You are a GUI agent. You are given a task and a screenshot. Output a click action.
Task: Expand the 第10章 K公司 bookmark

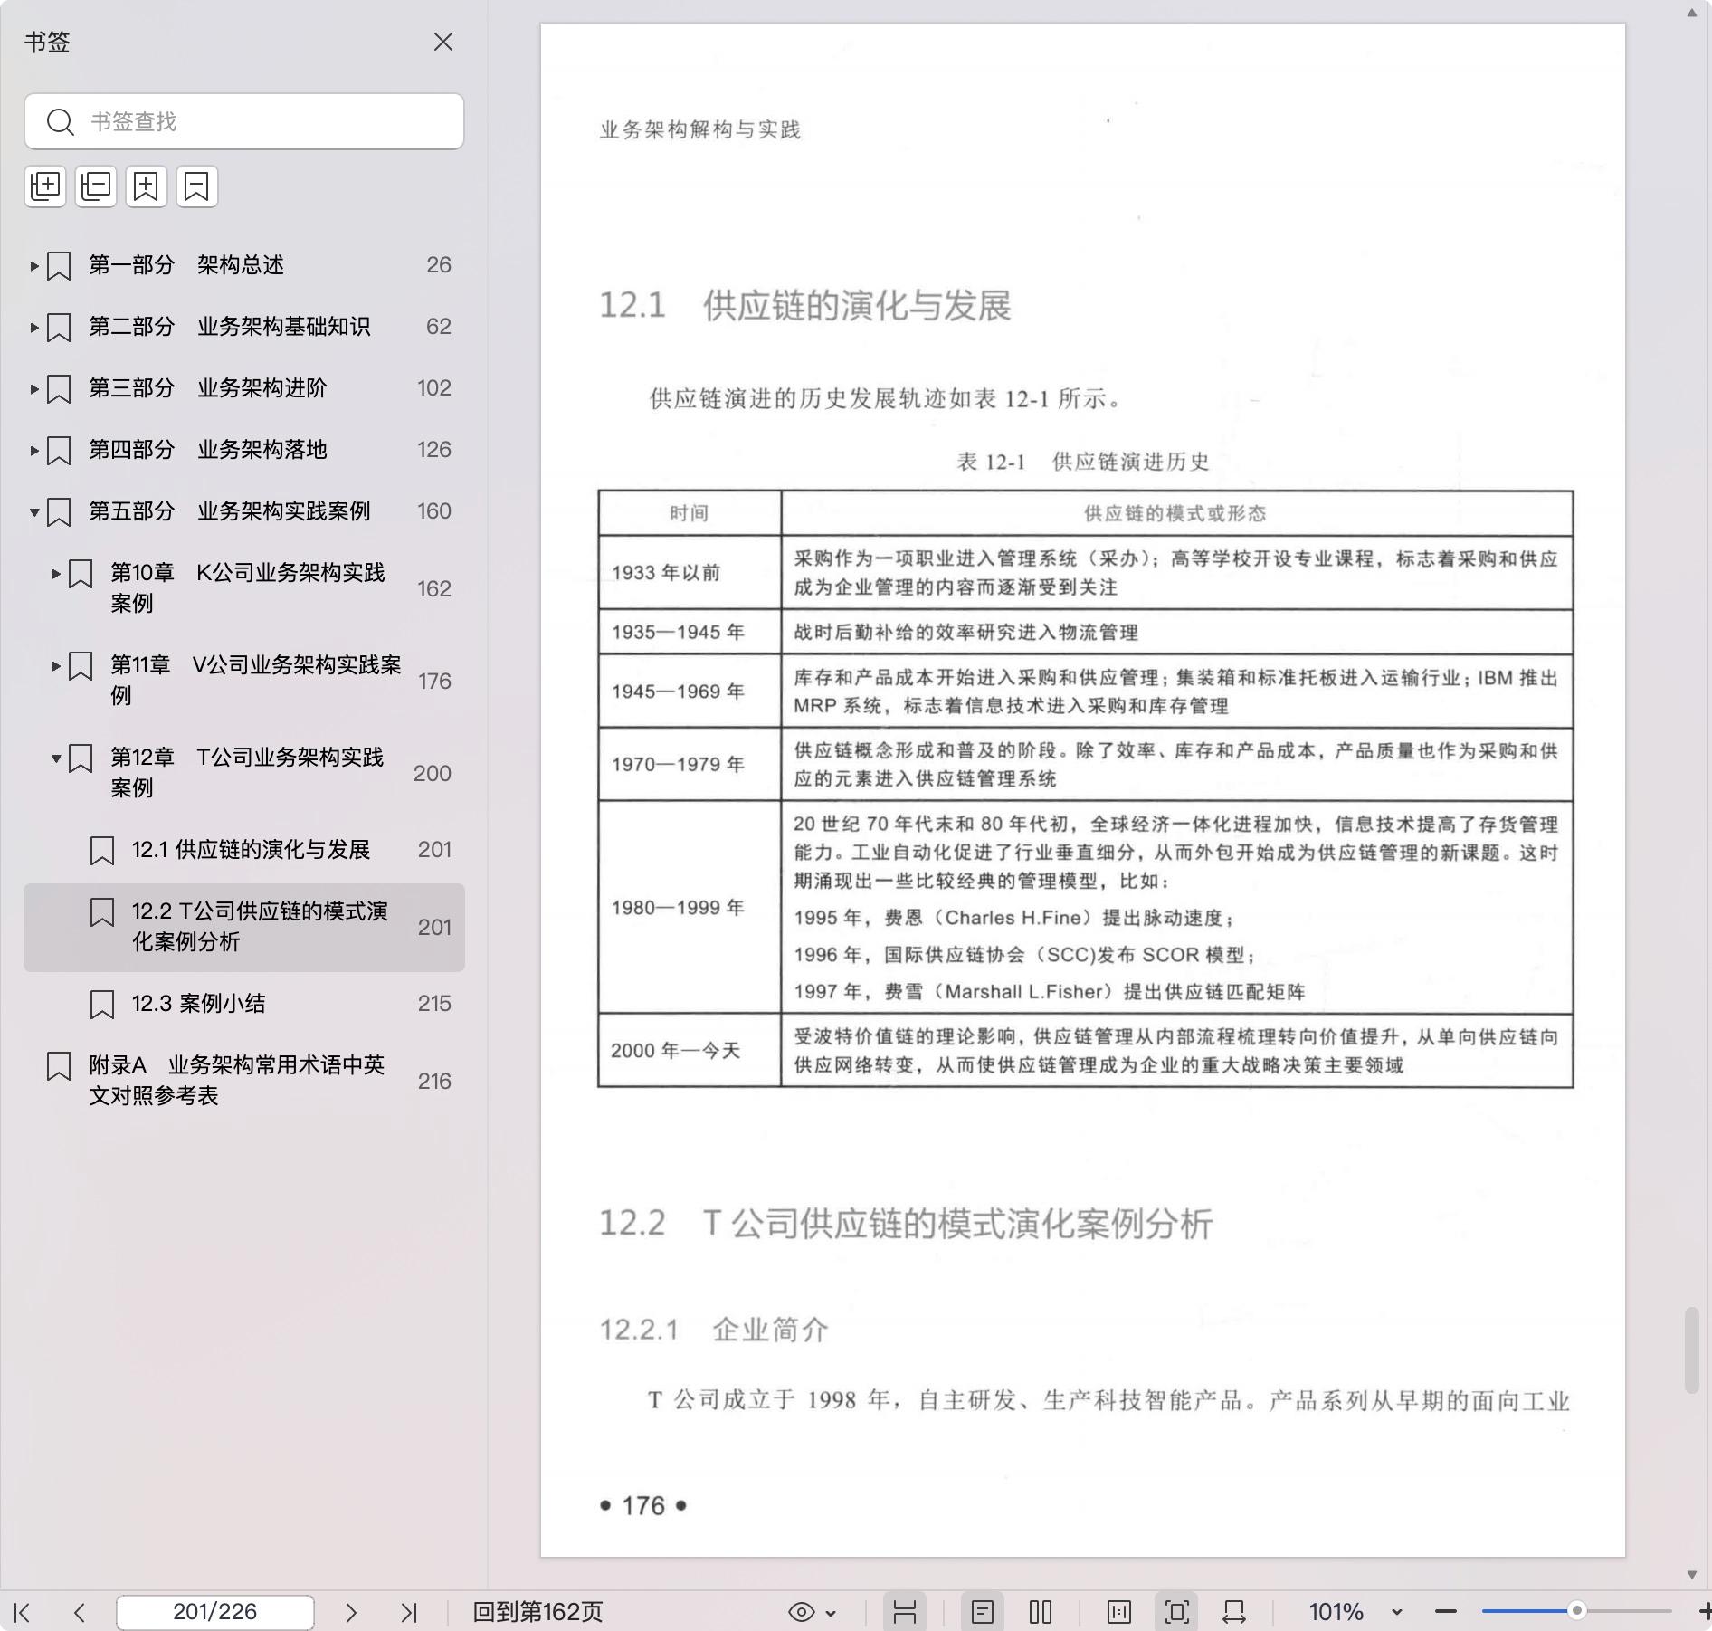56,574
